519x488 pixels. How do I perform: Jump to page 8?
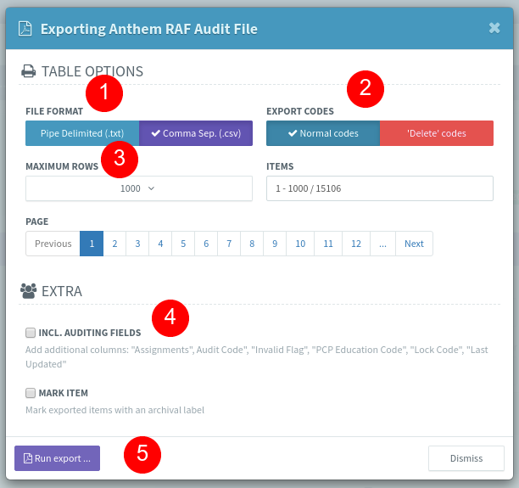pyautogui.click(x=252, y=244)
